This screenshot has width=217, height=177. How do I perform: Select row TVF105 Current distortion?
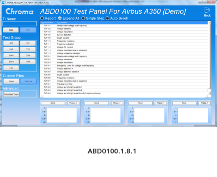coord(124,35)
